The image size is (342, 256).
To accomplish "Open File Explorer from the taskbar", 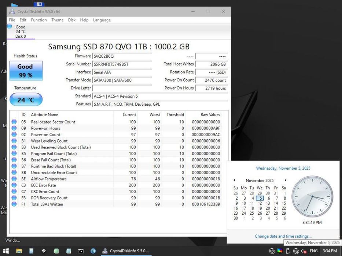I will 19,251.
